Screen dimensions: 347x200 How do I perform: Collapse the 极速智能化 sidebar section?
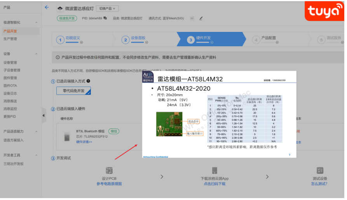(x=36, y=22)
